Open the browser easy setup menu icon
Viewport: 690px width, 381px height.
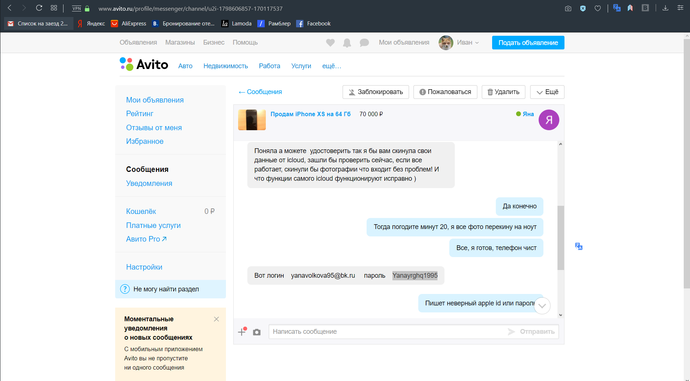click(680, 8)
